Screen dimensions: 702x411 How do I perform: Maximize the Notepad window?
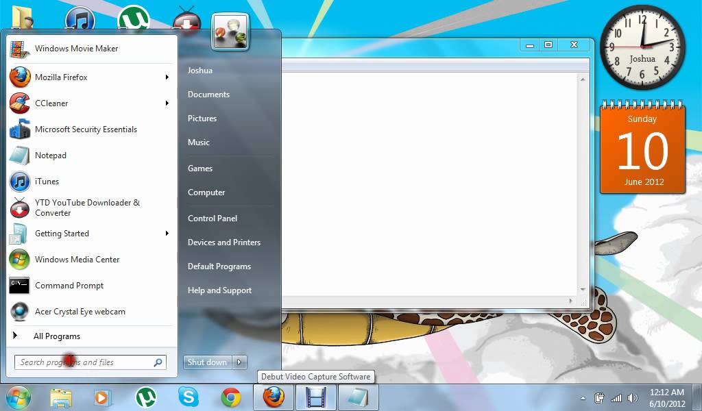click(548, 45)
